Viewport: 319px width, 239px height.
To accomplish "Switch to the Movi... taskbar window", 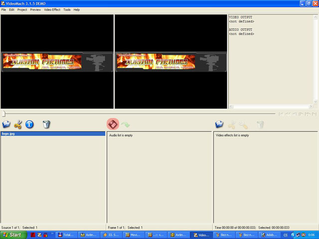I will coord(134,235).
